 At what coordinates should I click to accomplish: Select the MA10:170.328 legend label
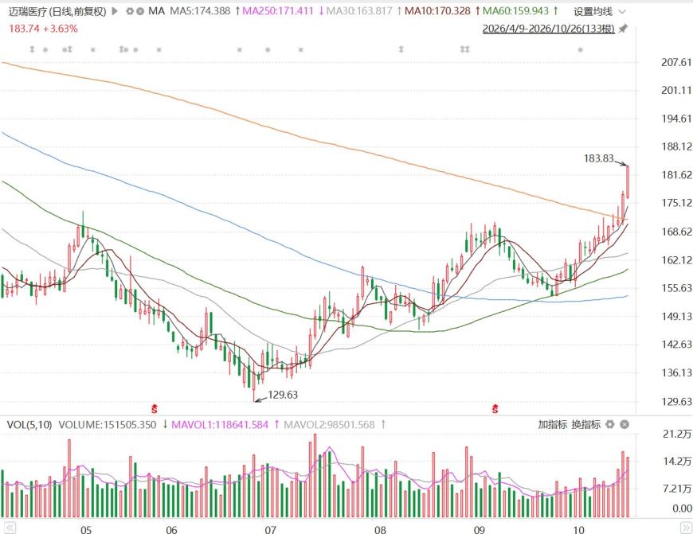(437, 11)
